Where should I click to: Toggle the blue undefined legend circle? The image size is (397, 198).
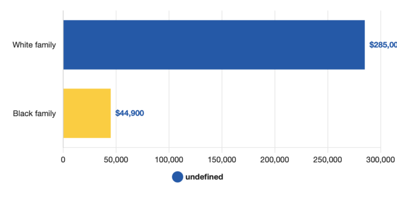pos(178,177)
